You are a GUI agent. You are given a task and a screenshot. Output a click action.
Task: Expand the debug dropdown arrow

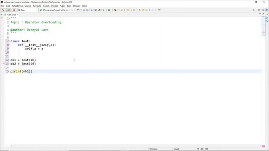pos(106,10)
